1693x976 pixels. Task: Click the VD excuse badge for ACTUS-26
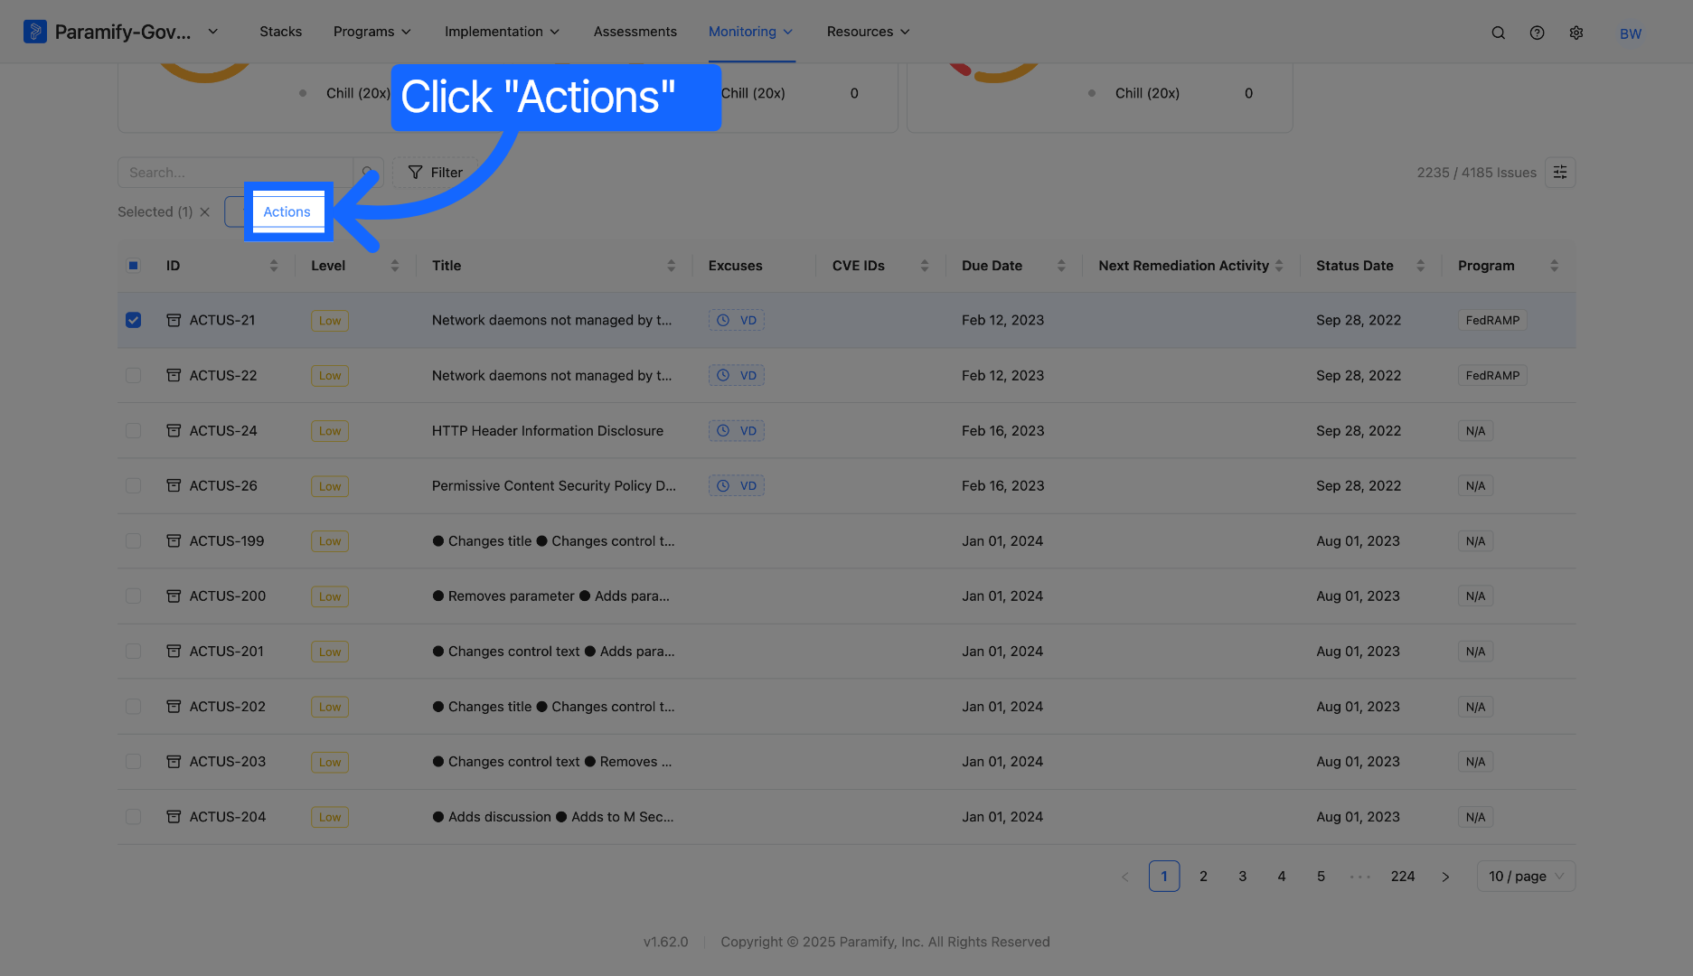point(736,485)
